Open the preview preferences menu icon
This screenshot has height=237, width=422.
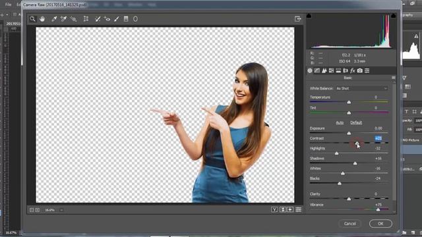(x=299, y=209)
